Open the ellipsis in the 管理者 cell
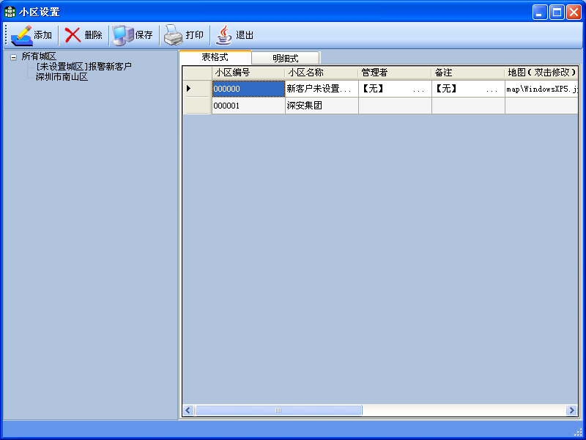586x440 pixels. tap(418, 90)
